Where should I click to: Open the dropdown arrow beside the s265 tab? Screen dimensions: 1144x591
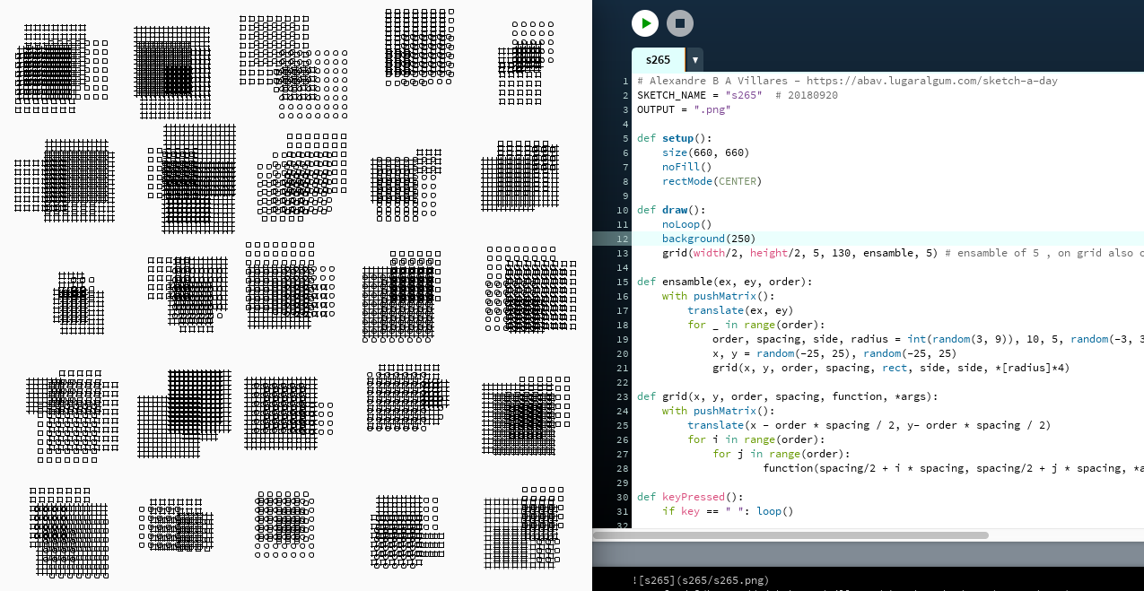coord(694,60)
